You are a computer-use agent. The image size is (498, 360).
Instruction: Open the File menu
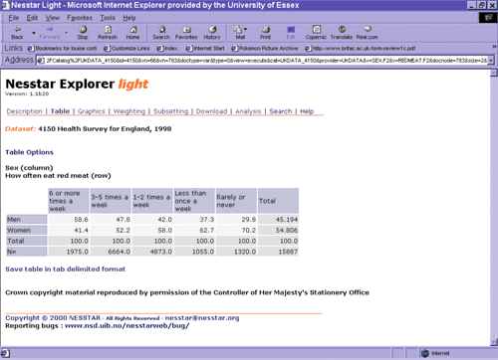[14, 18]
